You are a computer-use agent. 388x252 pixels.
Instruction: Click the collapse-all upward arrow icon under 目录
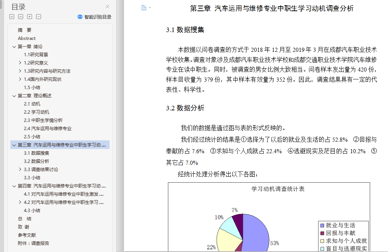coord(21,17)
